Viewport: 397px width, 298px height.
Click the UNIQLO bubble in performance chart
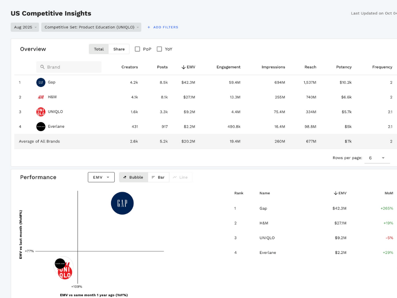(66, 272)
